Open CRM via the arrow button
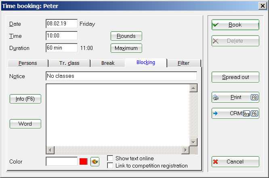Viewport: 269px width, 178px height. click(x=235, y=114)
